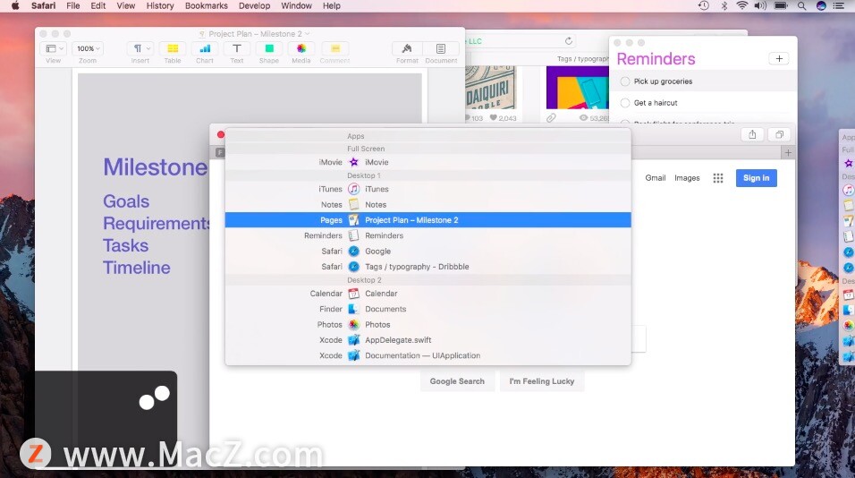Open the File menu
This screenshot has width=855, height=478.
tap(73, 5)
